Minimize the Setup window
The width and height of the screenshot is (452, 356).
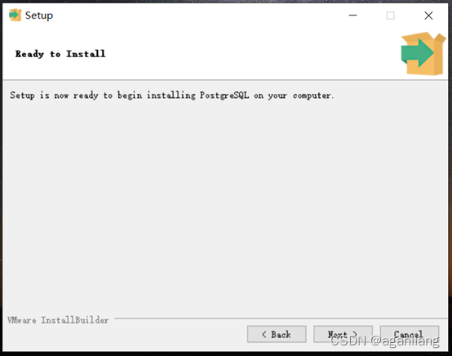pos(352,16)
